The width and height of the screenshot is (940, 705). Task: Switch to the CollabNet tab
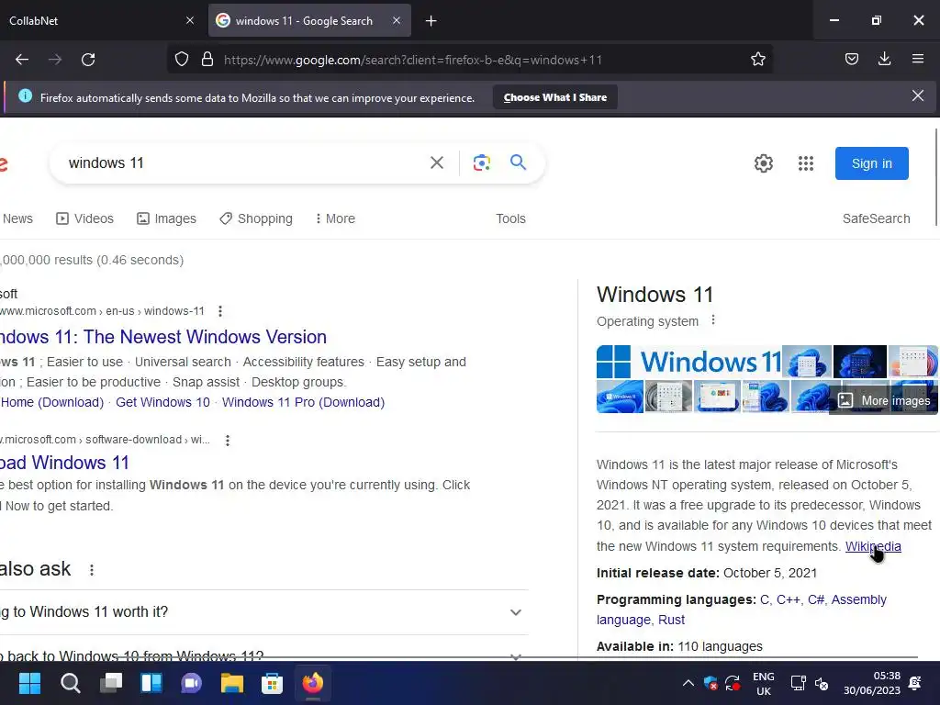point(102,20)
